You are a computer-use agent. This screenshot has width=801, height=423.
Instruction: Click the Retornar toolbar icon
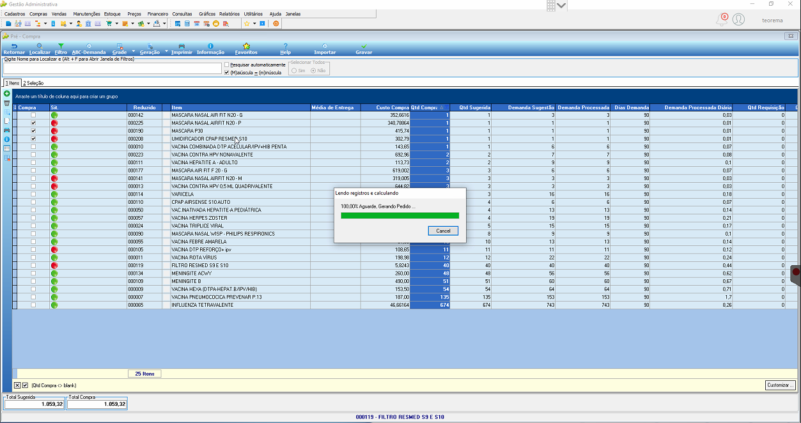(x=14, y=49)
